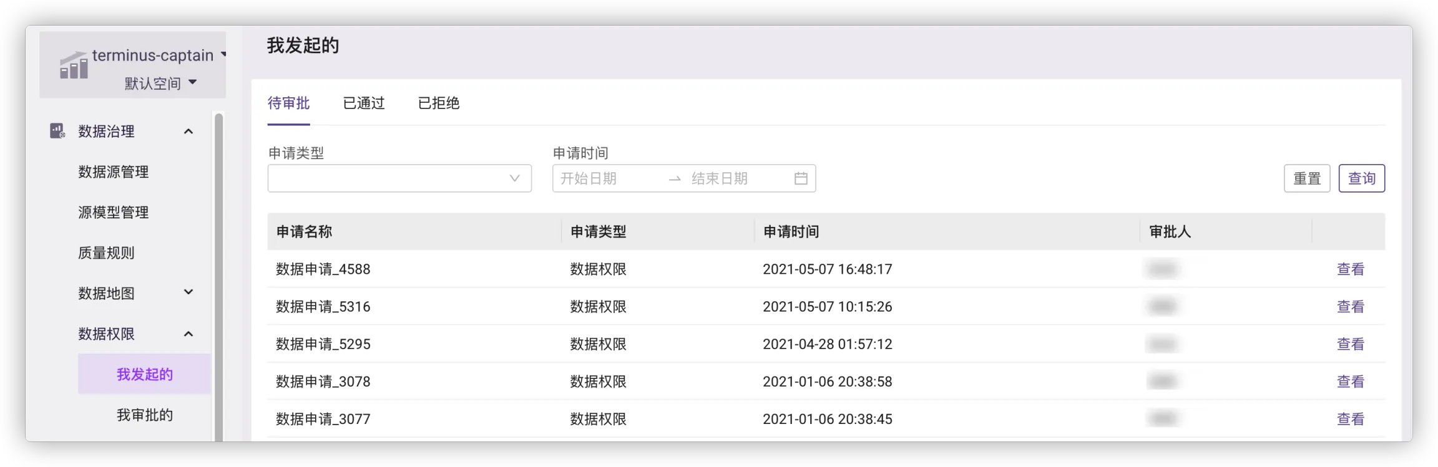Click the sidebar vertical scrollbar
The image size is (1438, 467).
(218, 274)
